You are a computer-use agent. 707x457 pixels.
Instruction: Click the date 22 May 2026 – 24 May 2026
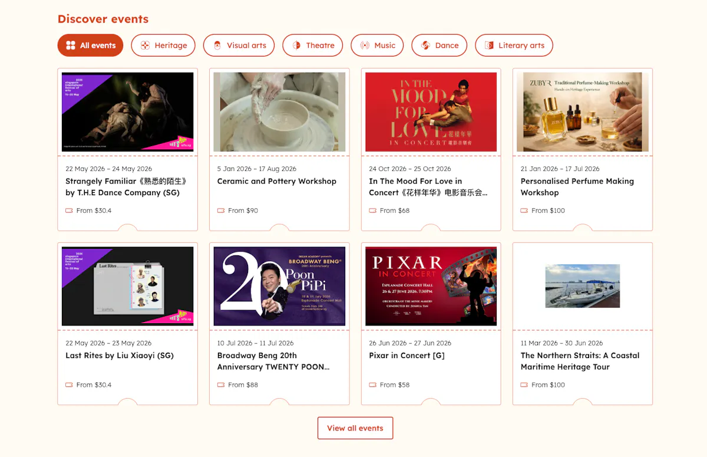point(108,169)
